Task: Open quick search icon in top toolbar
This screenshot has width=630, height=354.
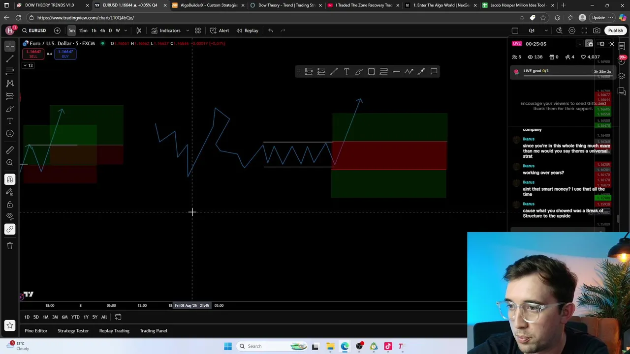Action: tap(559, 30)
